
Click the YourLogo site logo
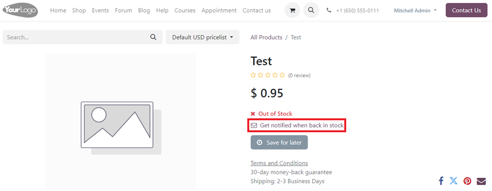click(20, 11)
